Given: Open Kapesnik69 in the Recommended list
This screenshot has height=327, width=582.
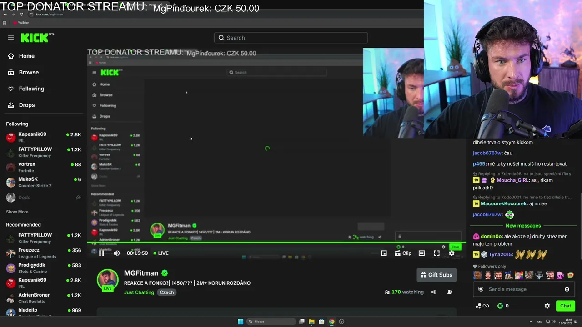Looking at the screenshot, I should click(x=43, y=283).
